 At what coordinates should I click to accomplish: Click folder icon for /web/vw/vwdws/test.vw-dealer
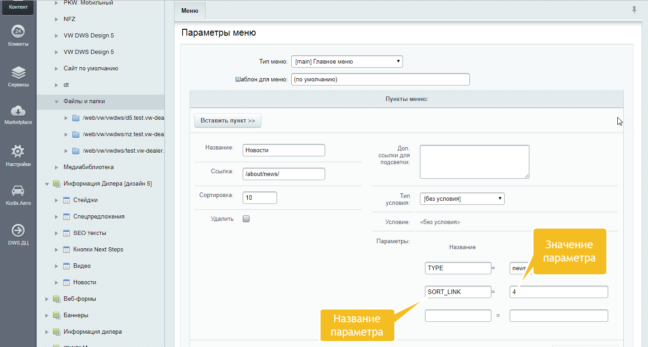76,151
